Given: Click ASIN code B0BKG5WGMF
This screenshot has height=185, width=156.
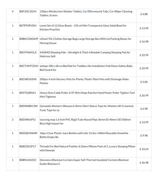Looking at the screenshot, I should (29, 39).
